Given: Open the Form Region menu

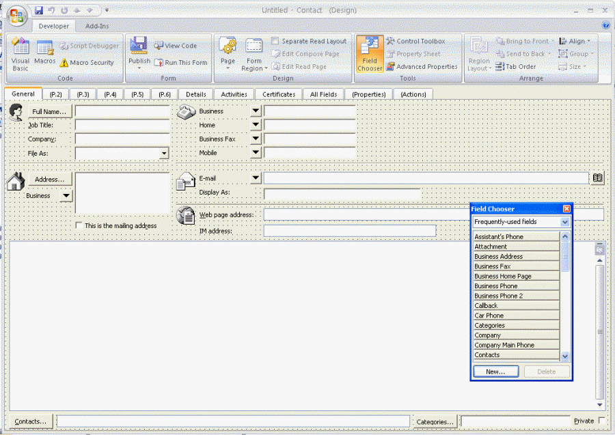Looking at the screenshot, I should pyautogui.click(x=254, y=55).
